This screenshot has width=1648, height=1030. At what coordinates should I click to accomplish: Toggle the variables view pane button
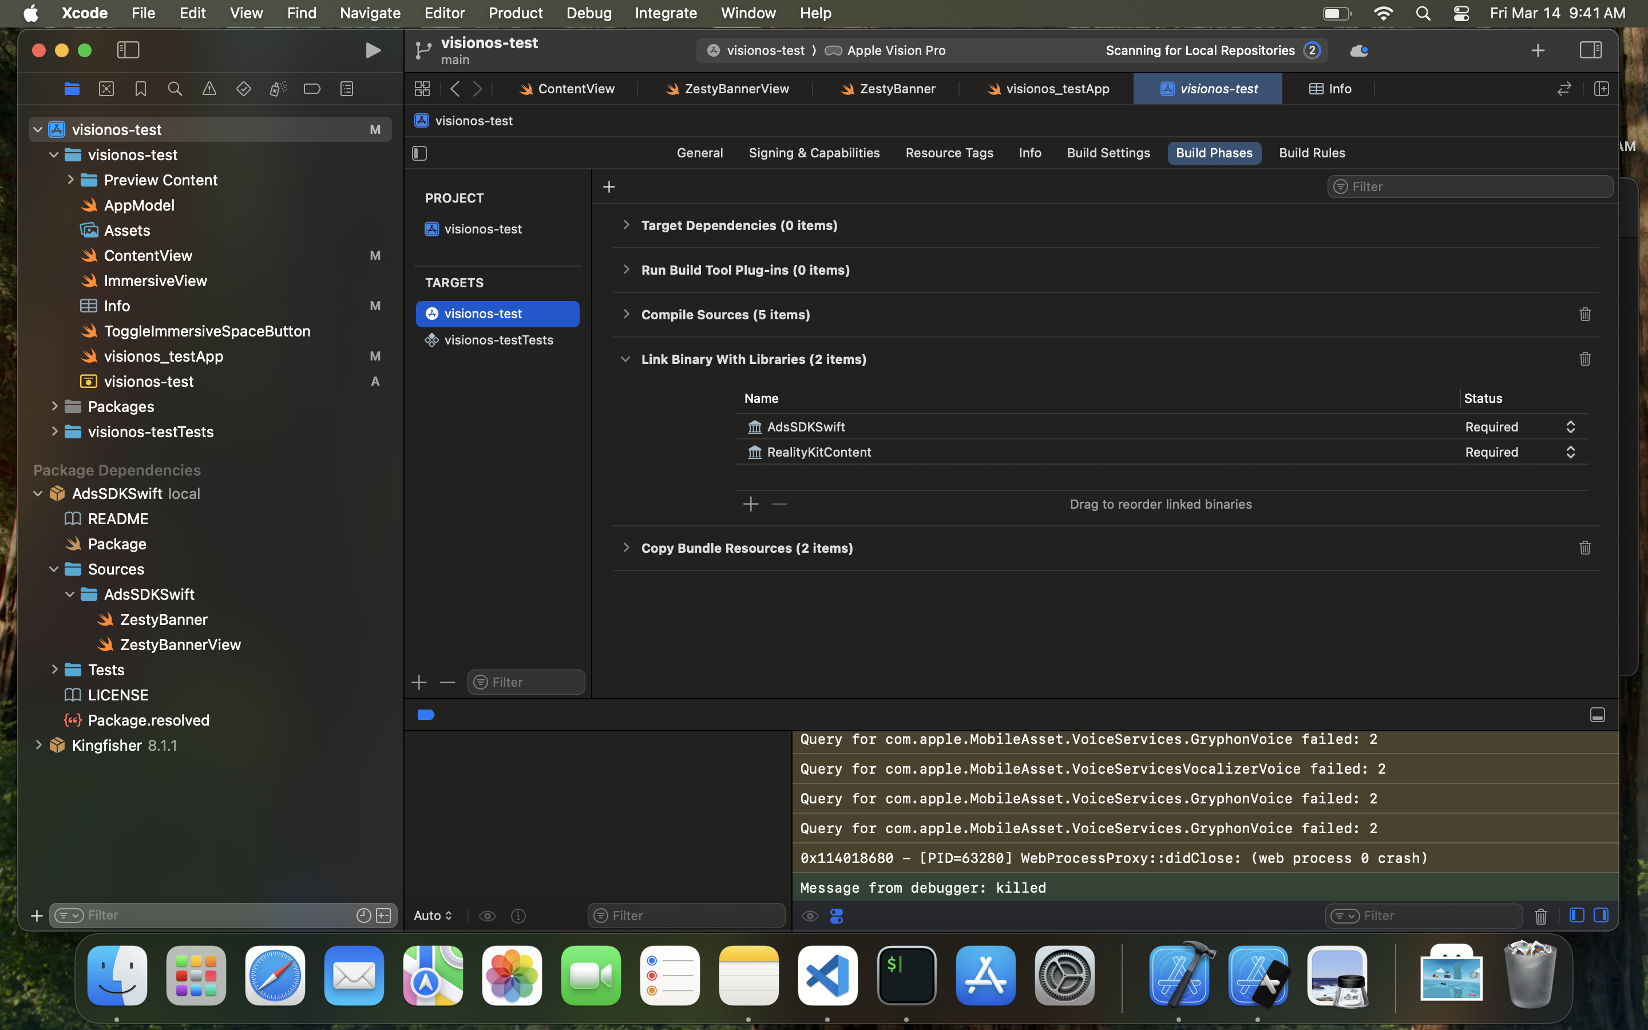pos(1576,916)
